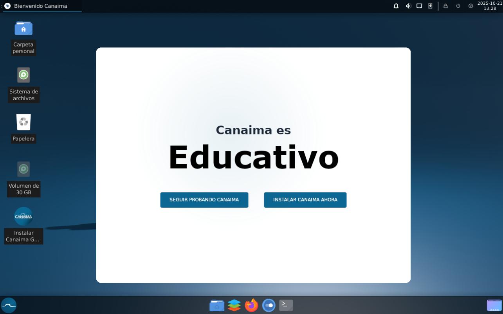Click the display icon in system tray
The height and width of the screenshot is (314, 503).
[x=419, y=6]
